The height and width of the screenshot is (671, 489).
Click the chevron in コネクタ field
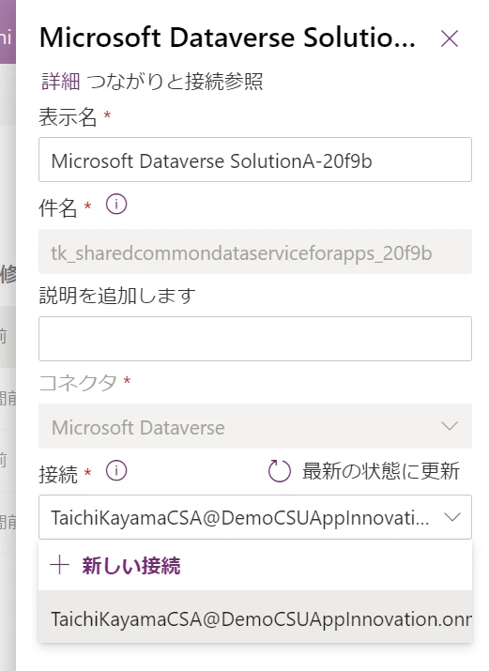point(450,426)
